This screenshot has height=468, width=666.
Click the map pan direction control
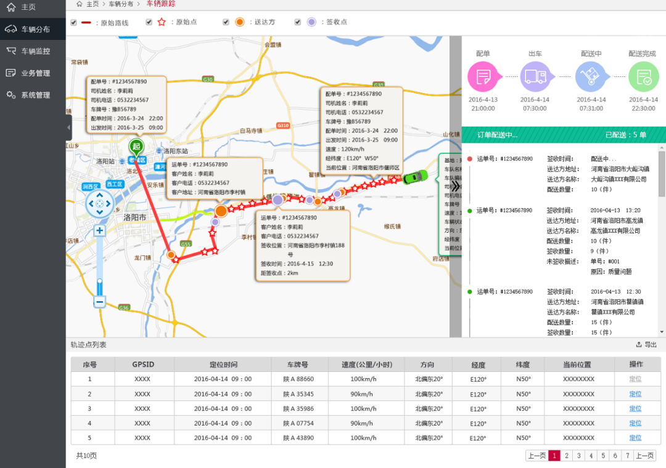(x=99, y=204)
